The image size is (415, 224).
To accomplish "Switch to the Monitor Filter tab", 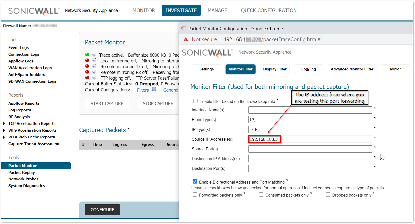I will tap(241, 69).
